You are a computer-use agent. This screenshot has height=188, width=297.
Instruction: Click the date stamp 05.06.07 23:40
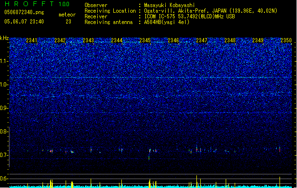(24, 22)
